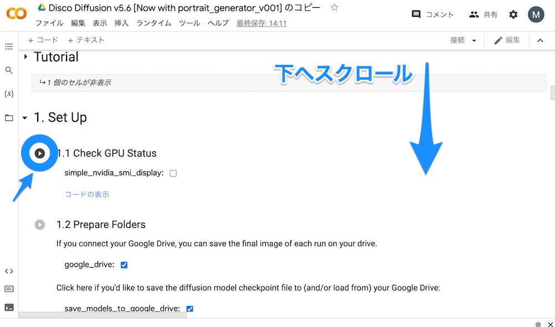This screenshot has width=555, height=327.
Task: Click the Google Drive icon beside title
Action: tap(42, 7)
